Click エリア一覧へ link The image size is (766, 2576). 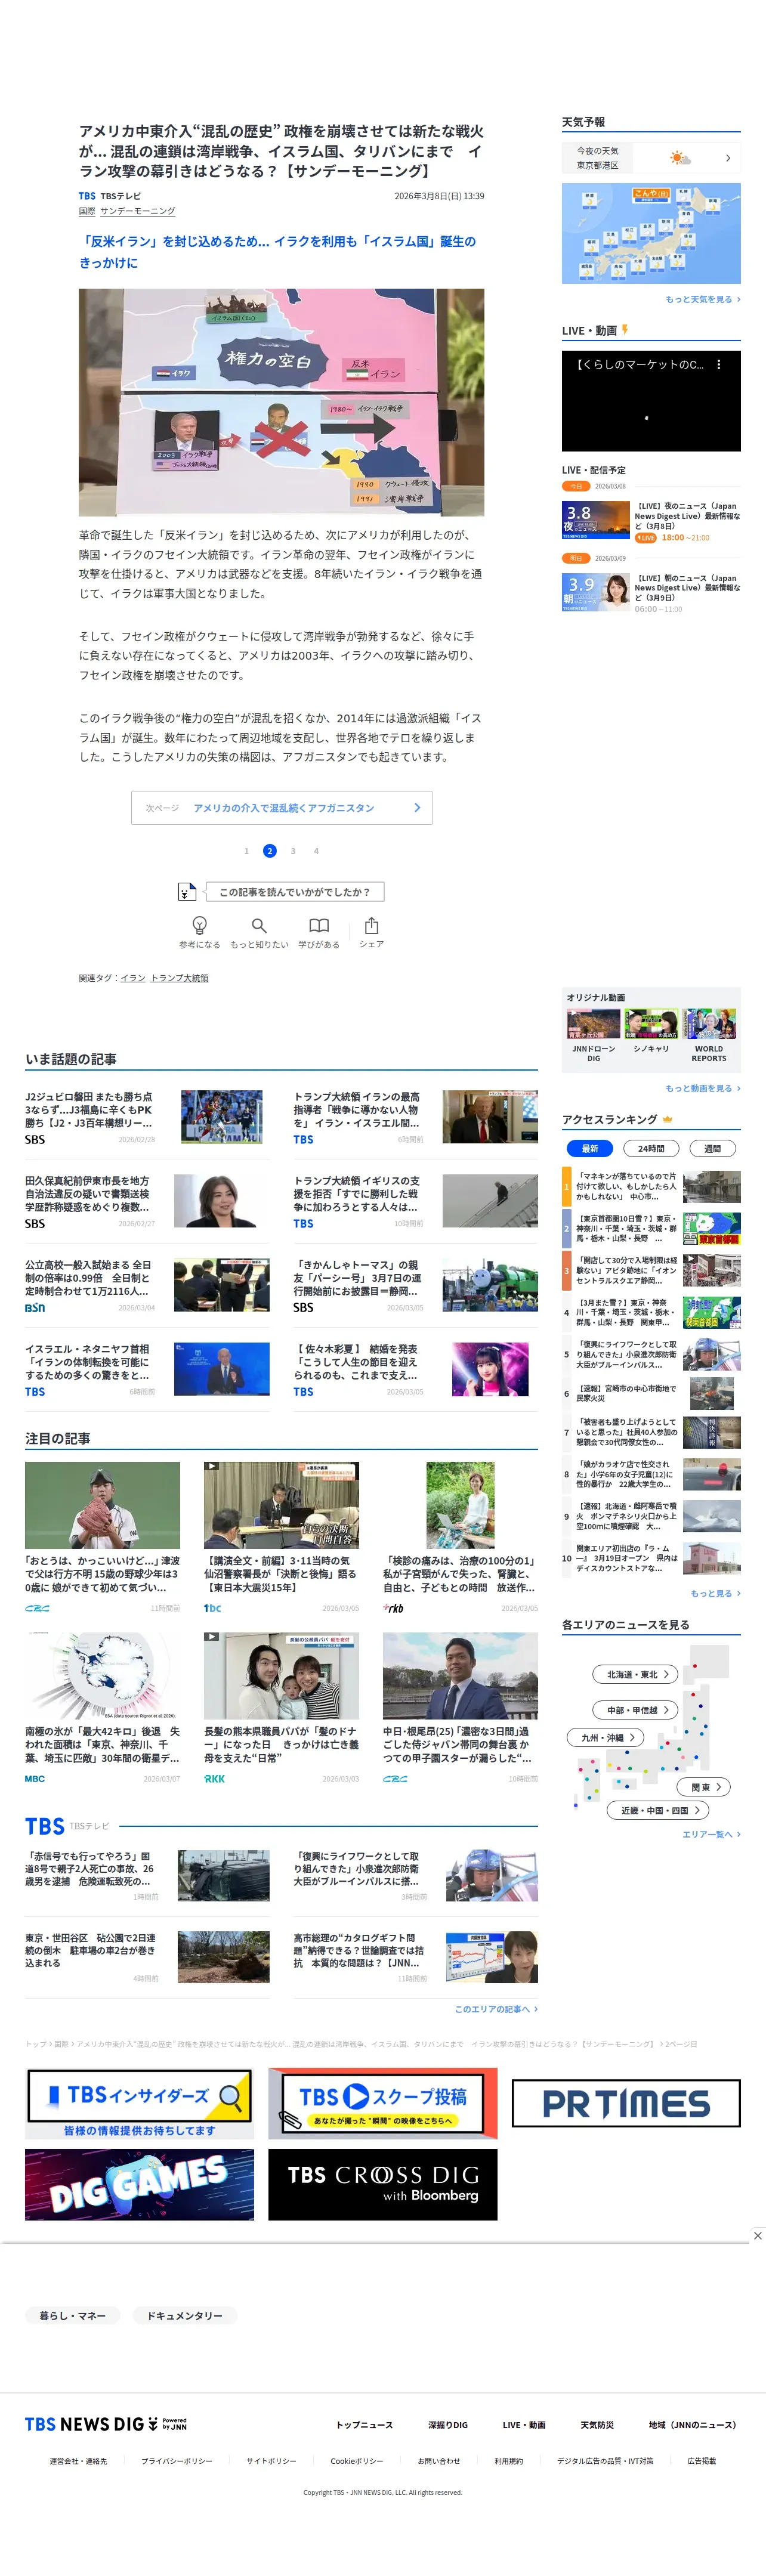pyautogui.click(x=711, y=1834)
